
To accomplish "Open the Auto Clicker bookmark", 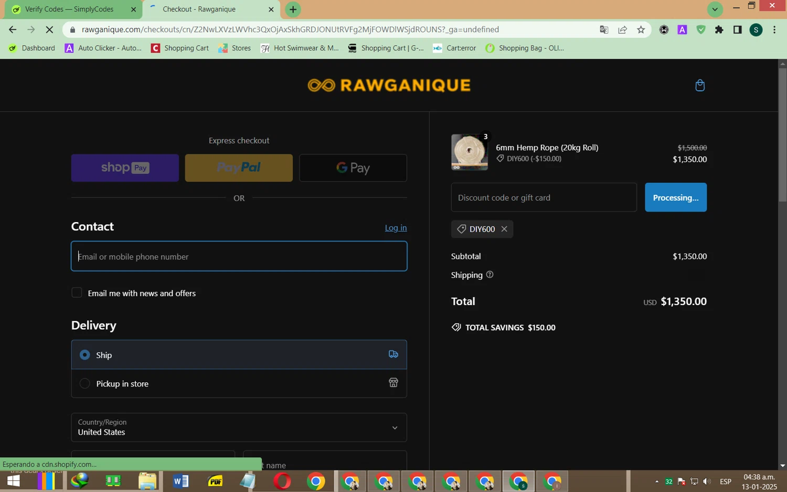I will [x=103, y=48].
